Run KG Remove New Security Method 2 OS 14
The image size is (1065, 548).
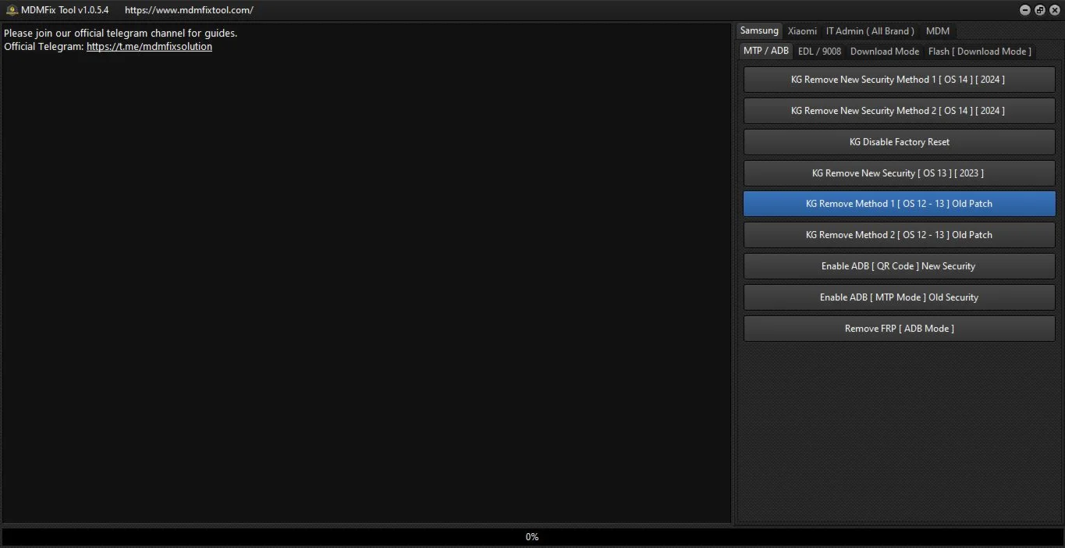tap(899, 111)
